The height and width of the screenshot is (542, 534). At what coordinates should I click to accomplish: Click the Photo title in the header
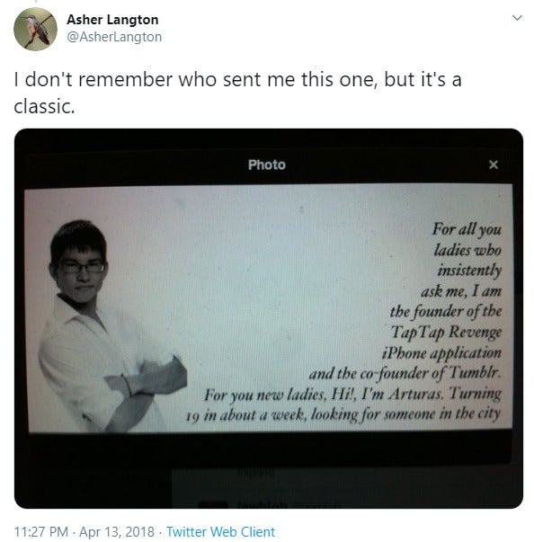[267, 165]
